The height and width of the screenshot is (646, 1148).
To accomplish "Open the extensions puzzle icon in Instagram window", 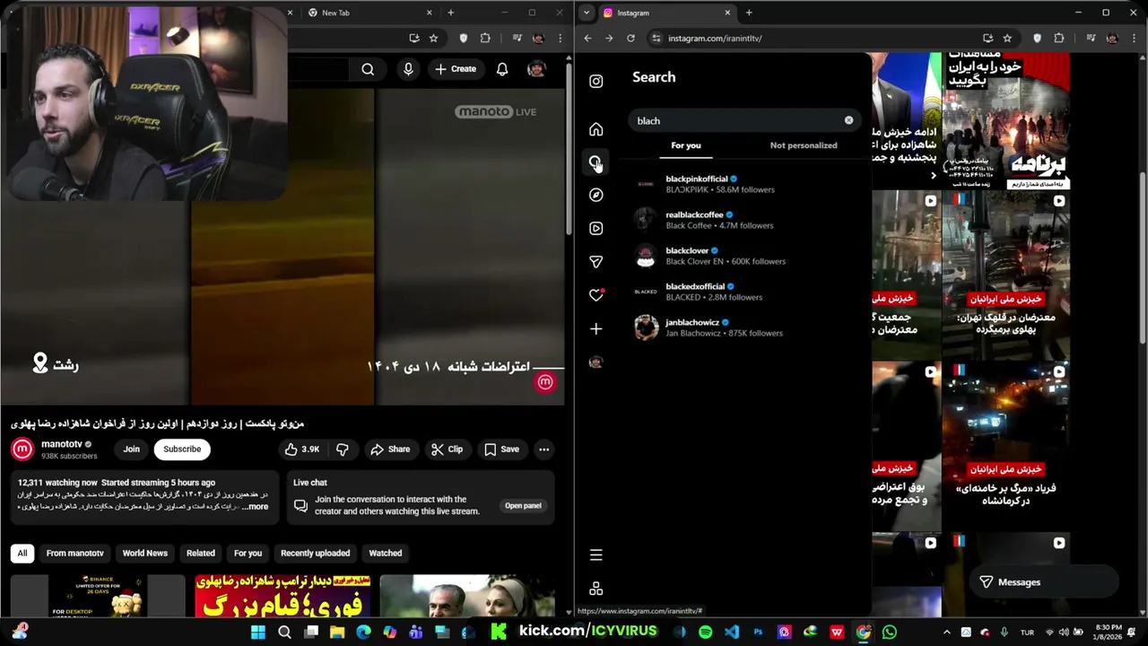I will tap(1058, 39).
